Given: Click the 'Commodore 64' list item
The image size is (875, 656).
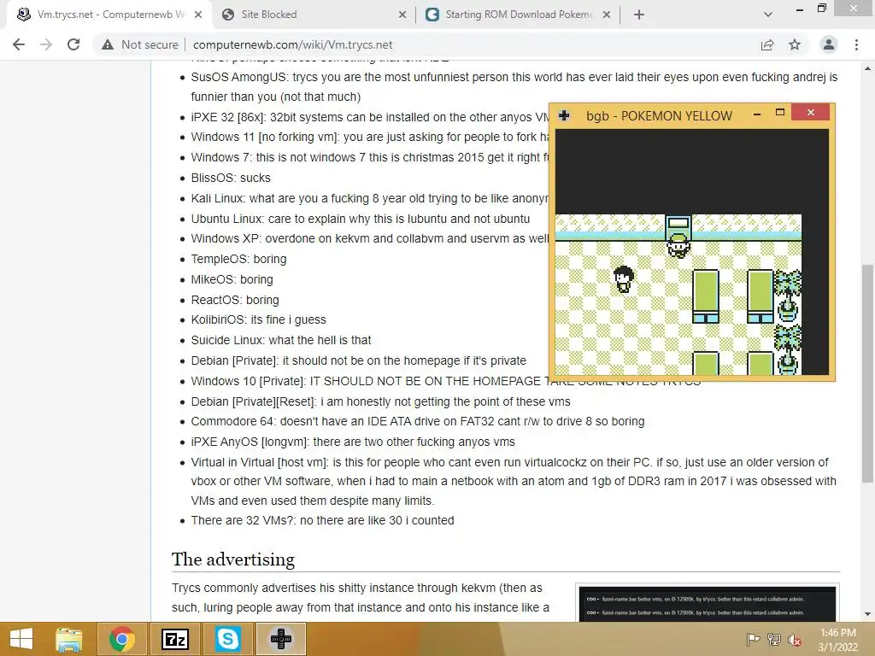Looking at the screenshot, I should 417,421.
